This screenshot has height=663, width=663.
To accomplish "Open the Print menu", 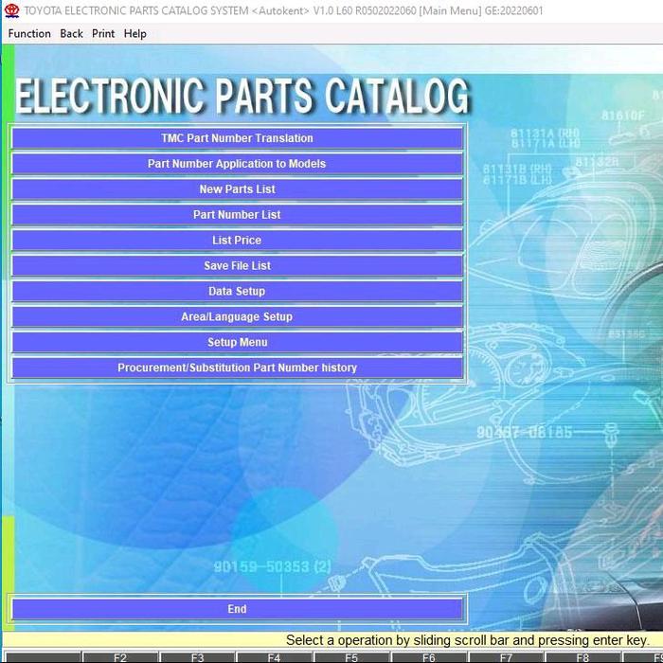I will [103, 33].
